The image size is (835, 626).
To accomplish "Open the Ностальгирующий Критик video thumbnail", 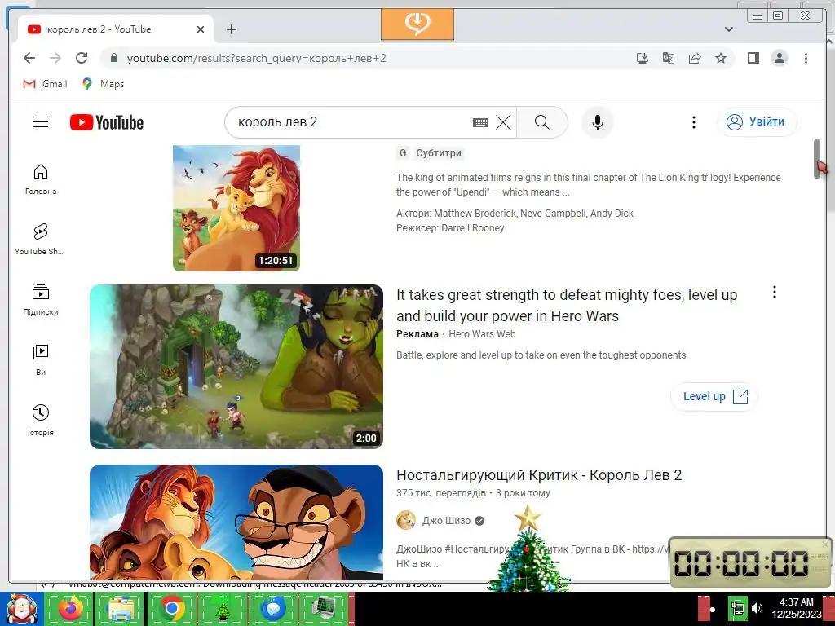I will tap(236, 522).
